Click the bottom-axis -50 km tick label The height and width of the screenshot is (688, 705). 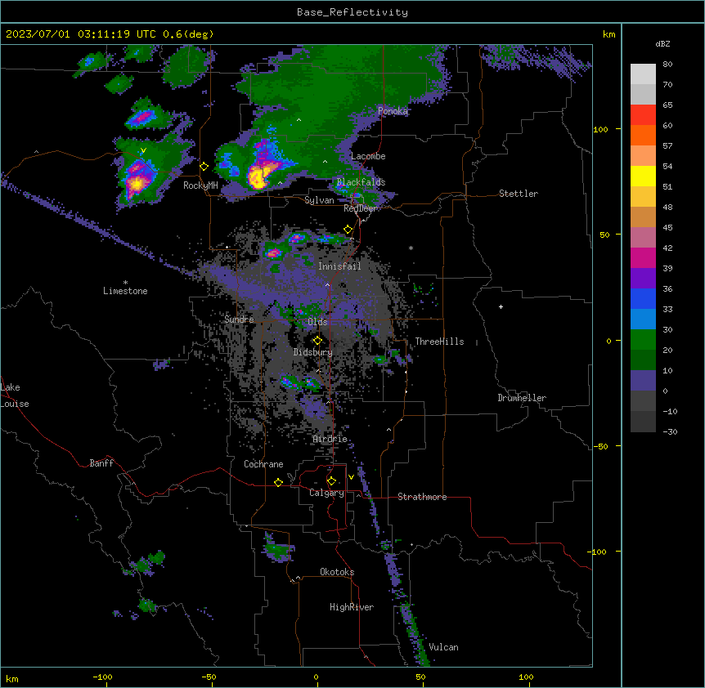click(x=209, y=677)
